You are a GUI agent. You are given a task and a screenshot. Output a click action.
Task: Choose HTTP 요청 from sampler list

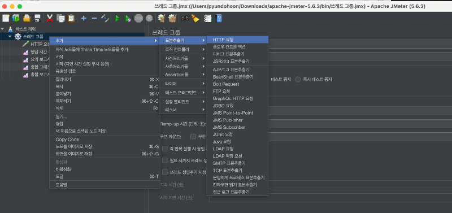pyautogui.click(x=237, y=40)
